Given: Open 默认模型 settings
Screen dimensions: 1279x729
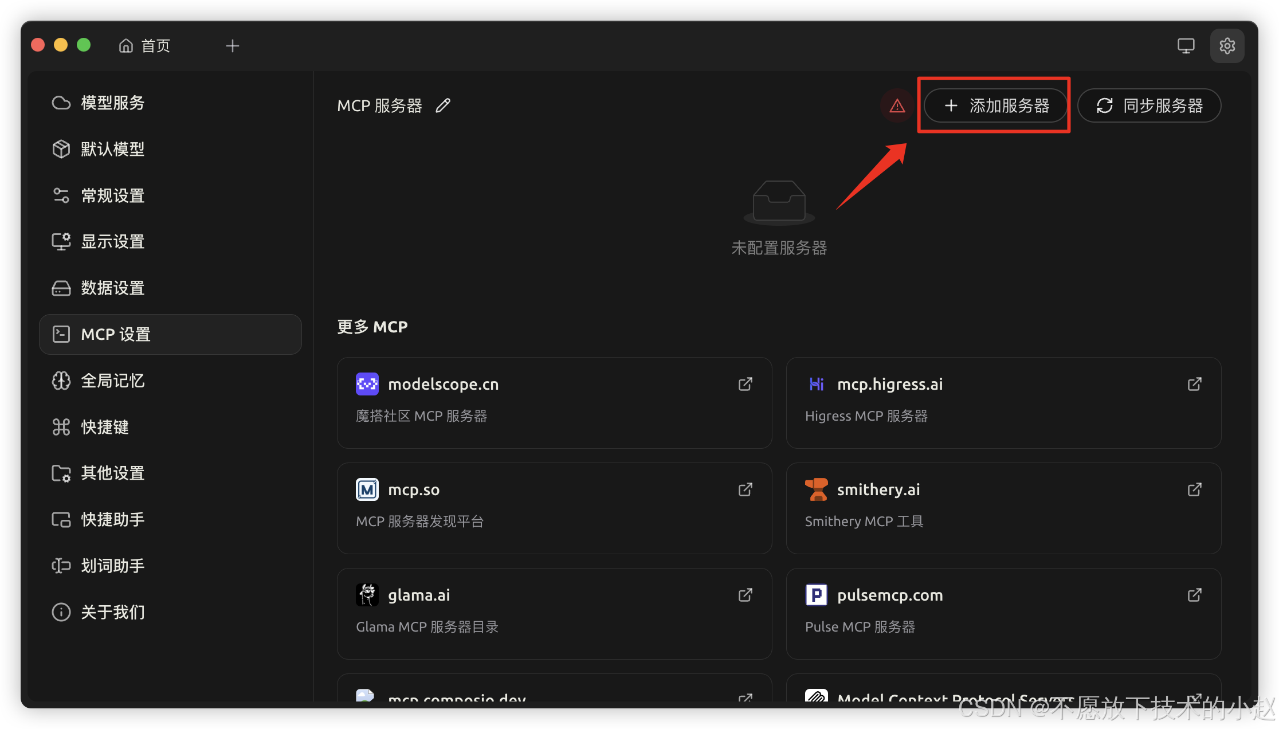Looking at the screenshot, I should [x=170, y=149].
